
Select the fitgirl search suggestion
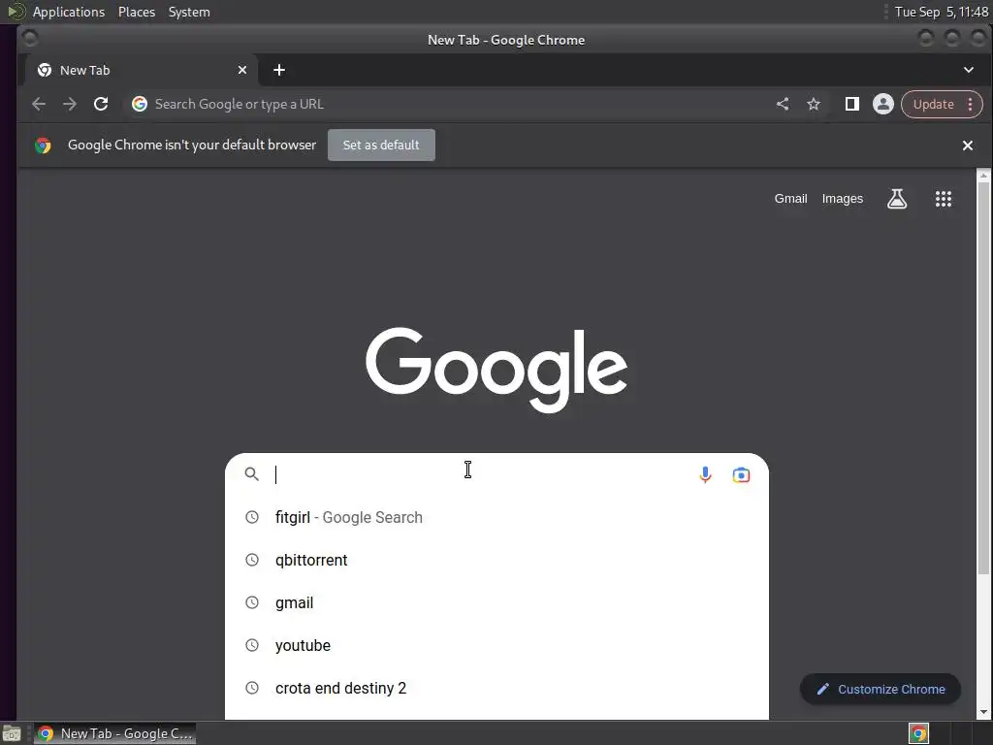(x=497, y=517)
